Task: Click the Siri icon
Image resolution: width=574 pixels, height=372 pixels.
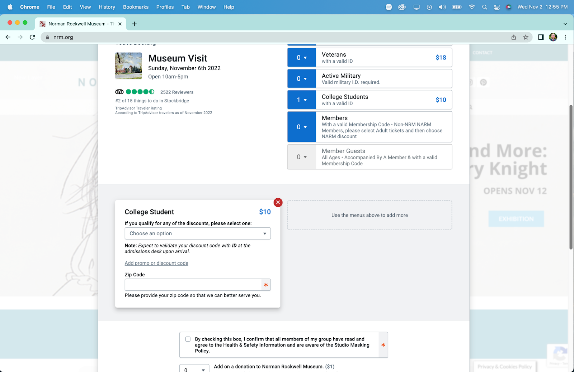Action: click(508, 7)
